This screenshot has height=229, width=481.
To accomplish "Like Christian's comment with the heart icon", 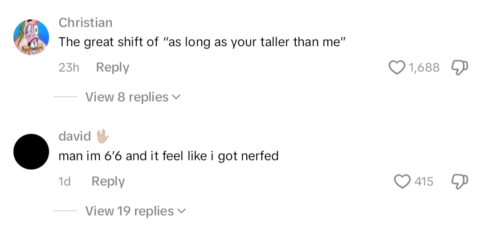I will point(396,67).
